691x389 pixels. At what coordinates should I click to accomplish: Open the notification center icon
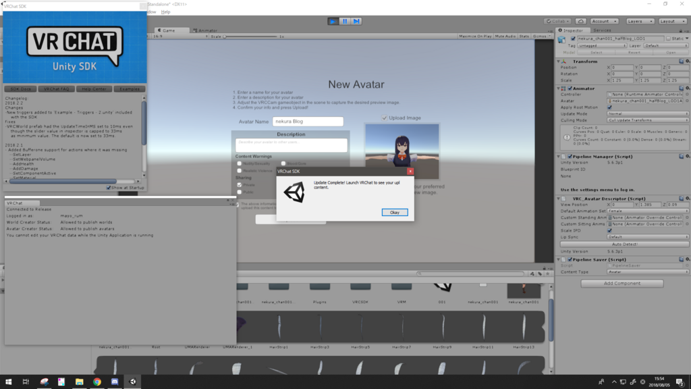[680, 382]
